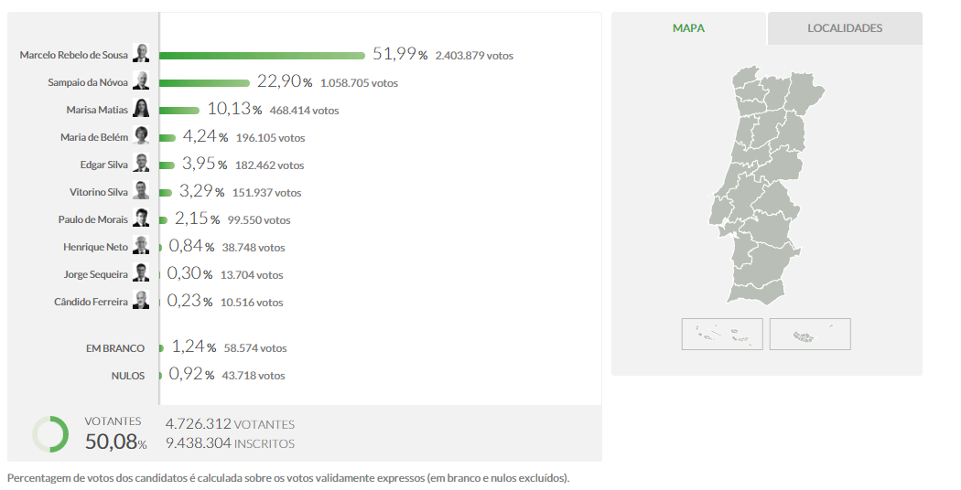This screenshot has height=490, width=961.
Task: Click Sampaio da Nóvoa's portrait thumbnail
Action: coord(141,81)
